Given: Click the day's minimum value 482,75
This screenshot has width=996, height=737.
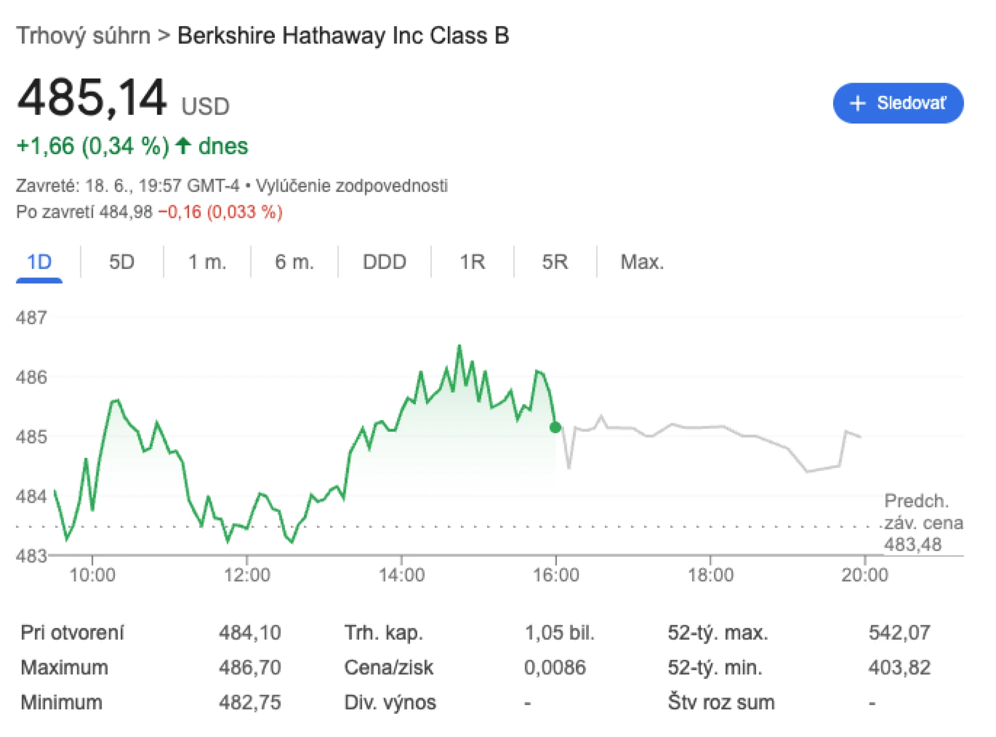Looking at the screenshot, I should 250,702.
